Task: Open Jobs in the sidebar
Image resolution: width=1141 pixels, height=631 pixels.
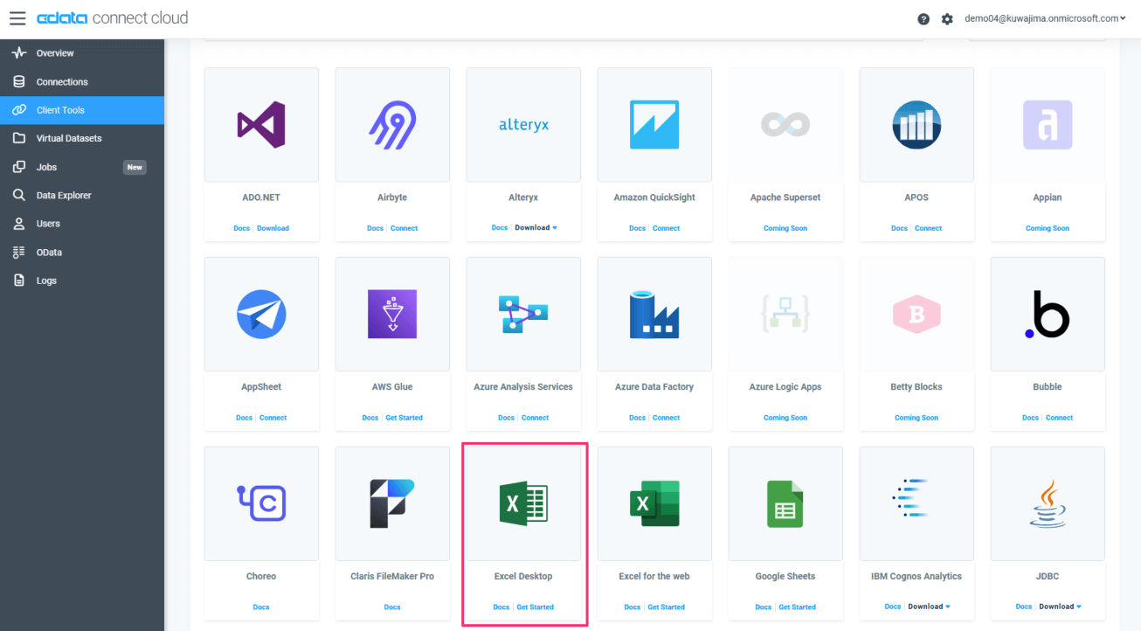Action: [x=82, y=167]
